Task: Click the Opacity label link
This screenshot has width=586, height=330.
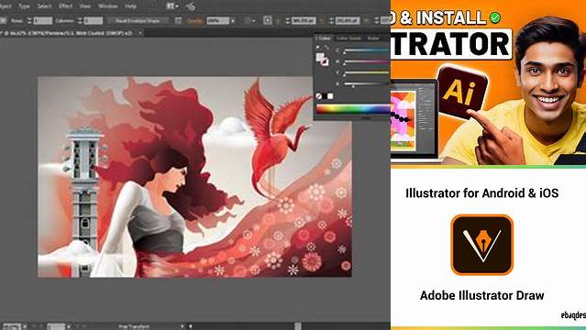Action: click(x=194, y=20)
